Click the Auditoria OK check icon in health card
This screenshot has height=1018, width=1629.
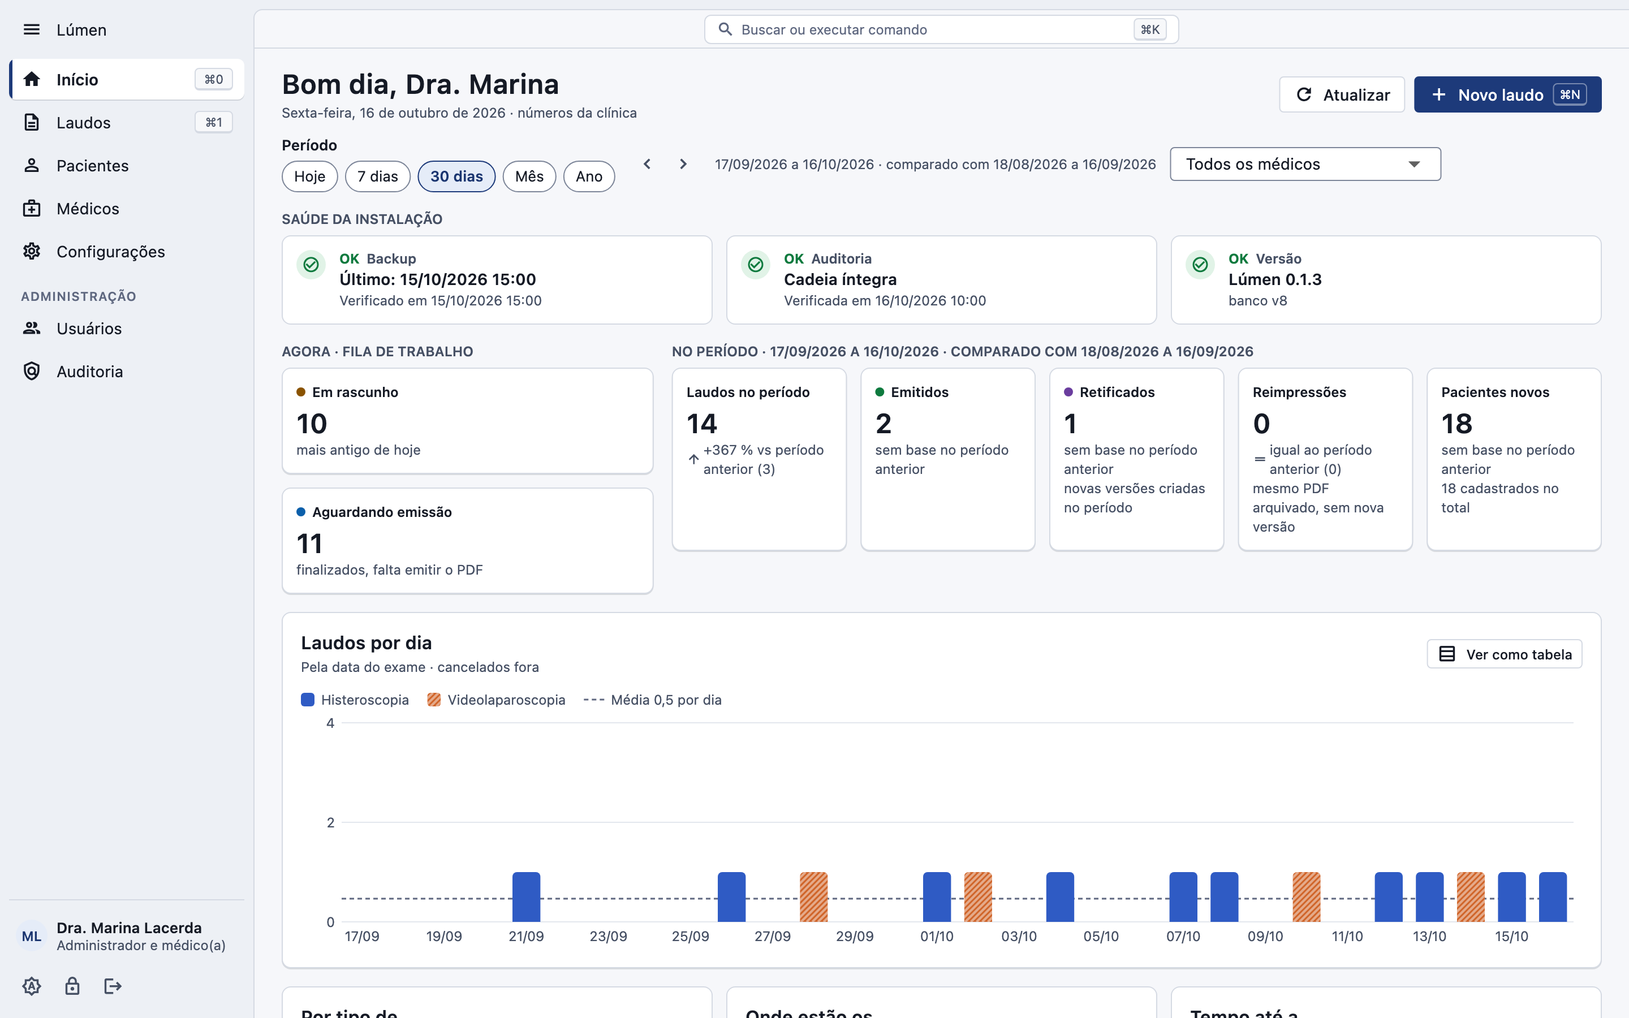coord(755,265)
